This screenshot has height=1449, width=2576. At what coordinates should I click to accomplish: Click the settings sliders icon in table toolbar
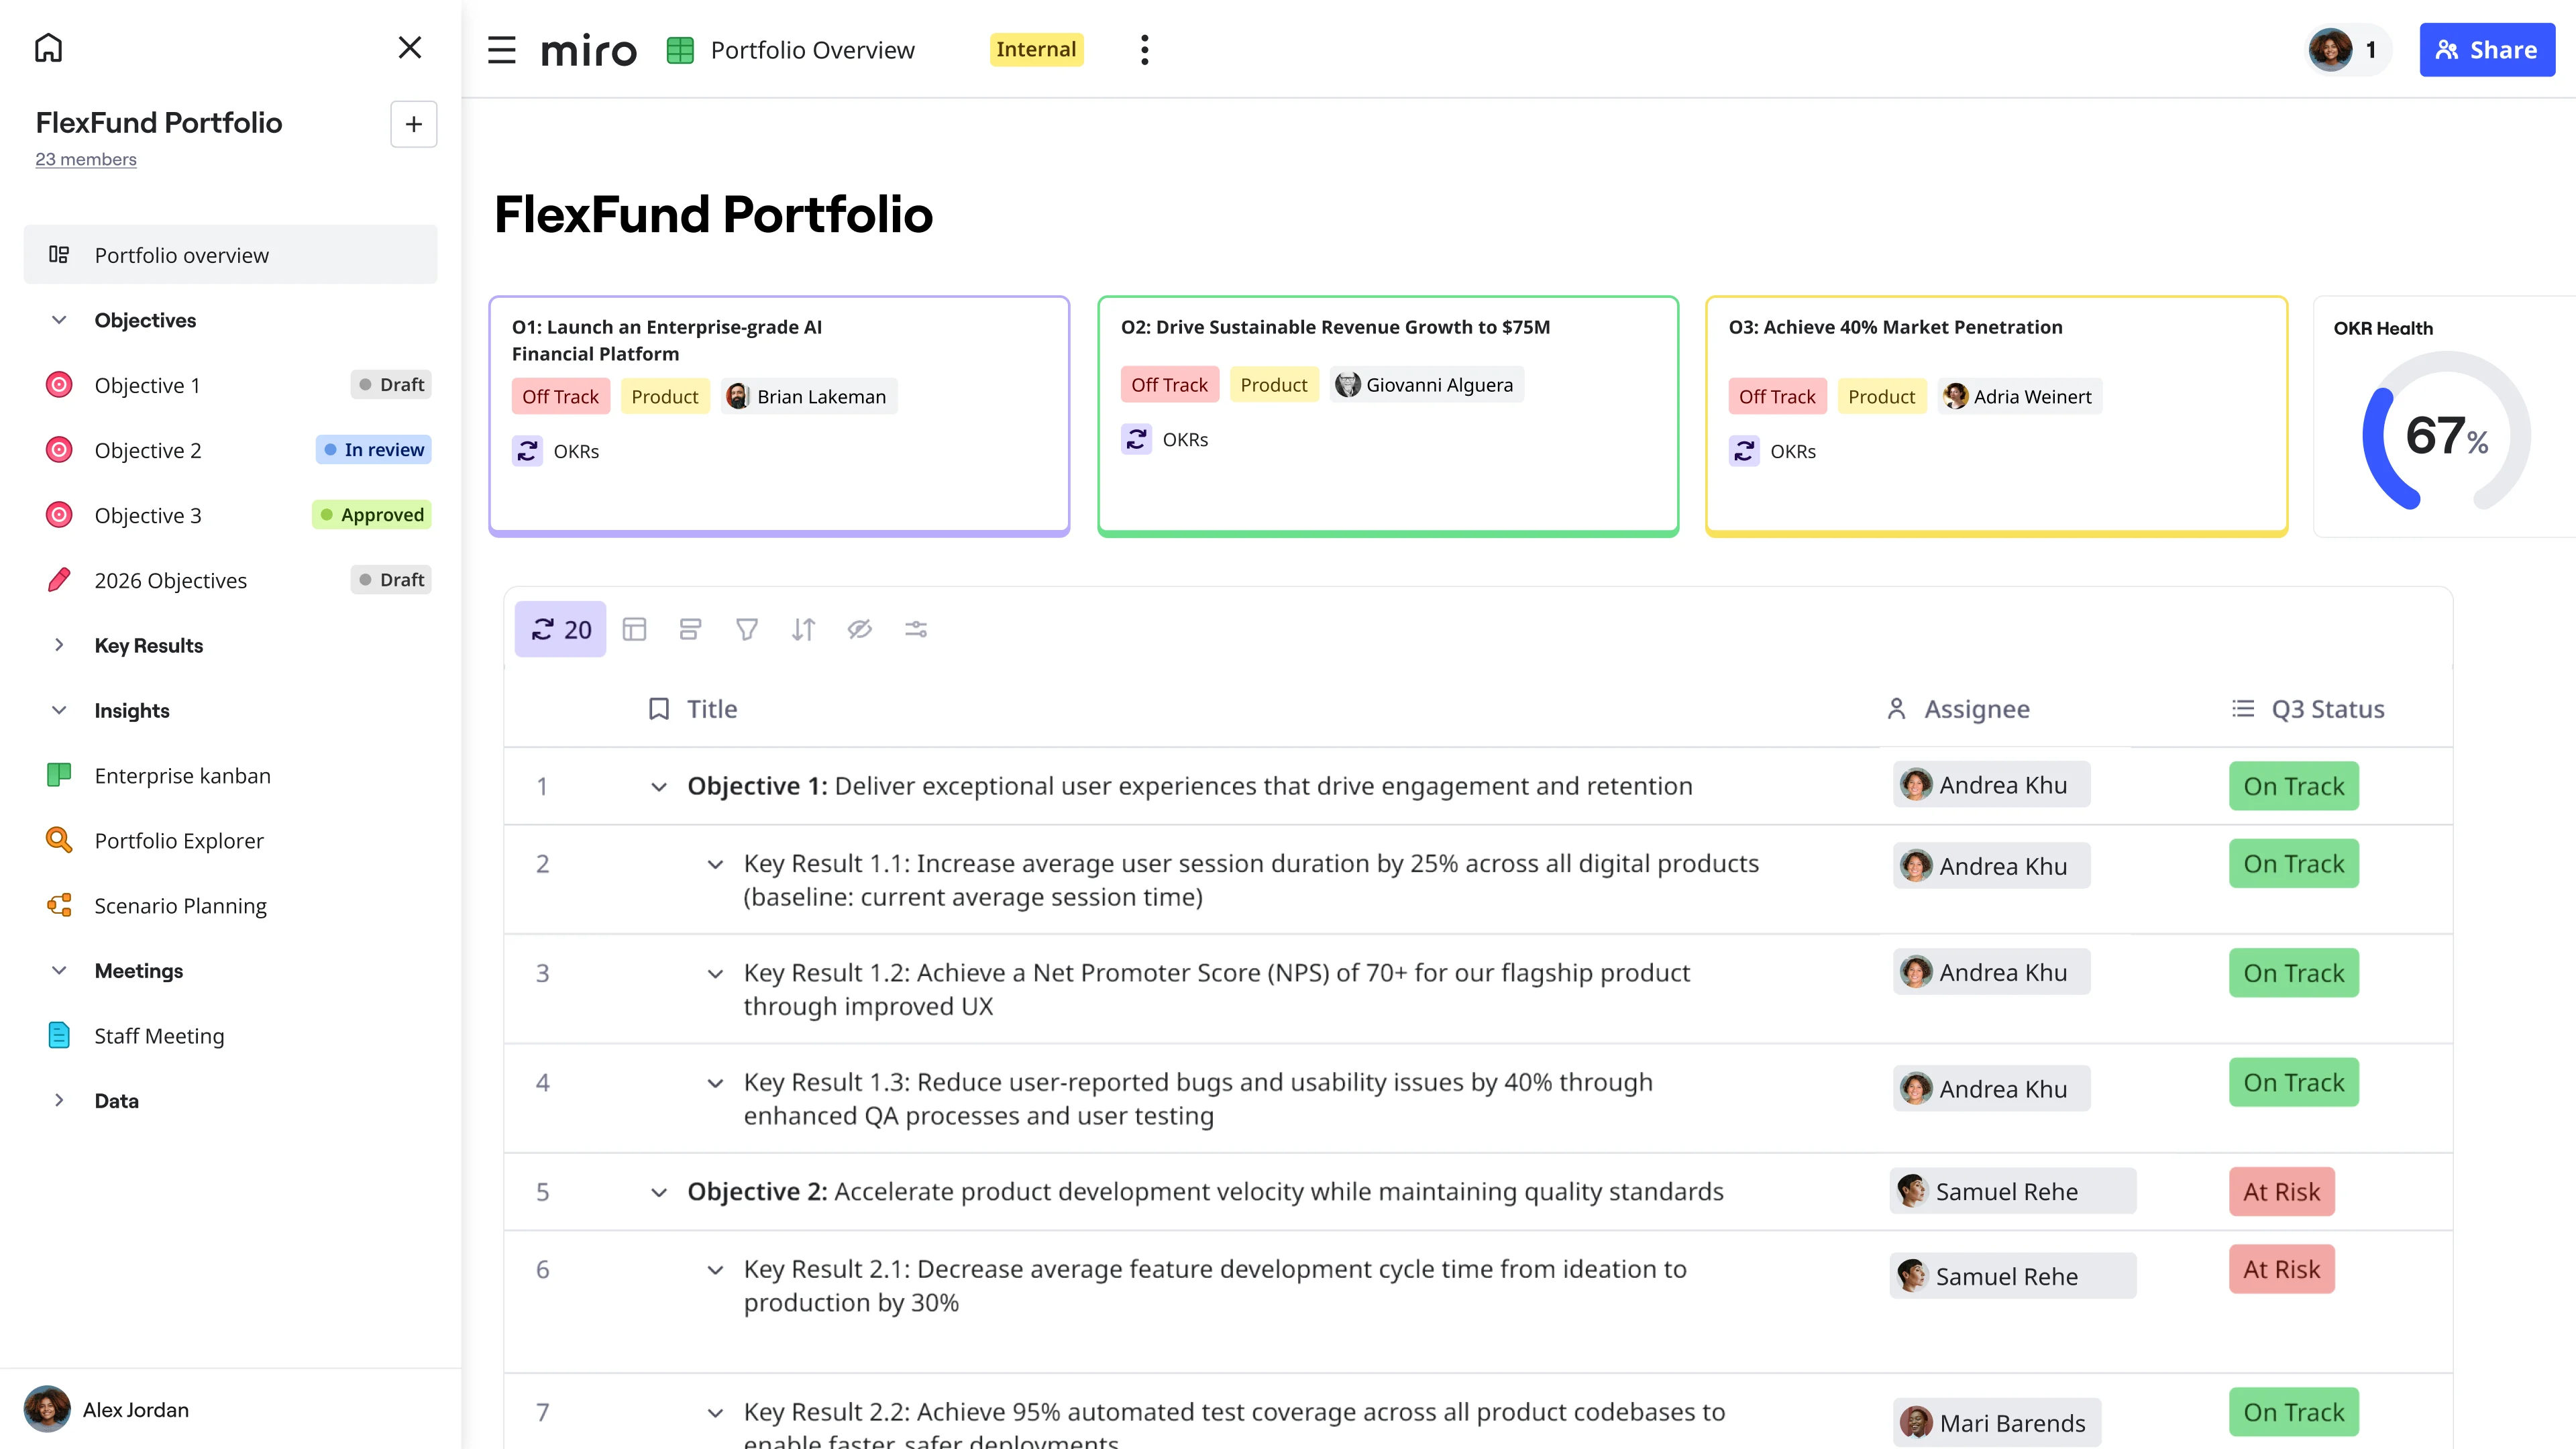(916, 629)
